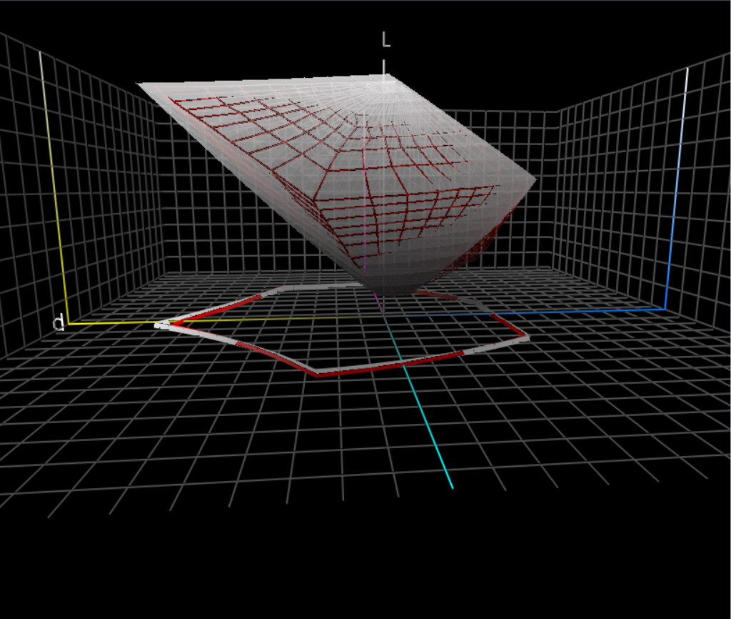Click the bottom vertex of the floor hexagon outline
The width and height of the screenshot is (731, 619).
(x=318, y=373)
